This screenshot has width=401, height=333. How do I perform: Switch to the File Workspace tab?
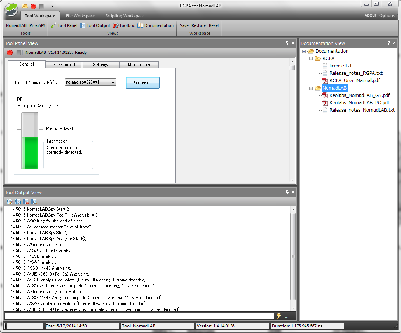[80, 16]
